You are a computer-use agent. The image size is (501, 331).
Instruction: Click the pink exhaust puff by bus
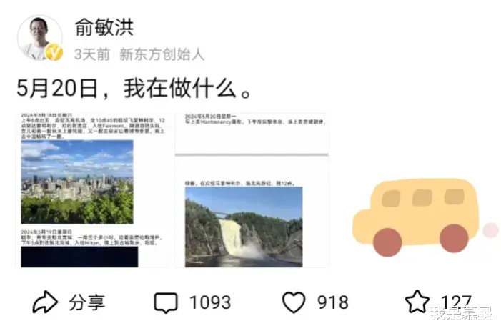(x=490, y=230)
